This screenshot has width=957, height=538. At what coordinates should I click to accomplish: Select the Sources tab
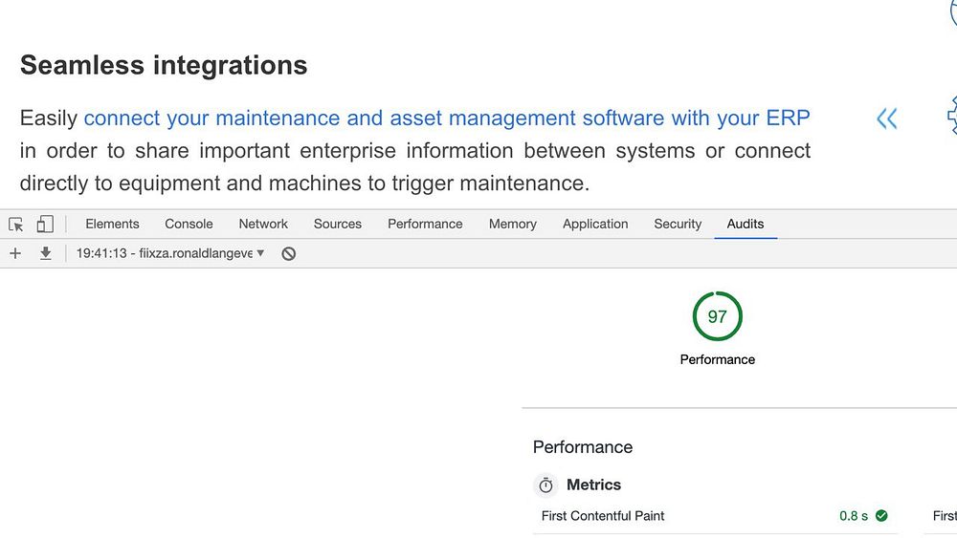pos(338,224)
